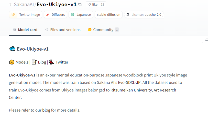Viewport: 208px width, 124px height.
Task: Open the Models link
Action: point(22,62)
